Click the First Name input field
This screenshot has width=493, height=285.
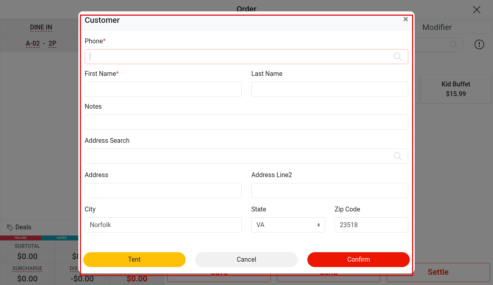click(x=163, y=89)
